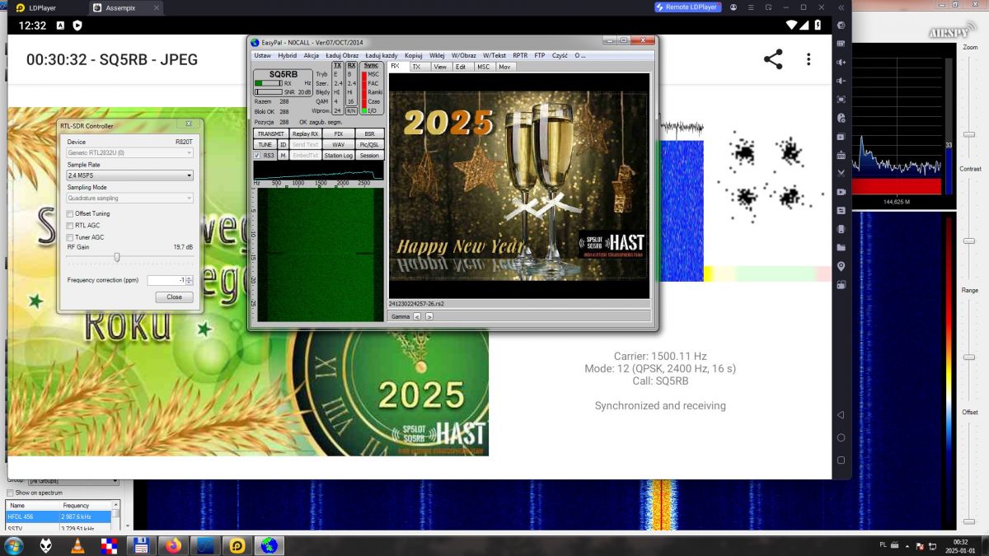
Task: Click LDPlayer sidebar keyboard mapping icon
Action: pyautogui.click(x=841, y=44)
